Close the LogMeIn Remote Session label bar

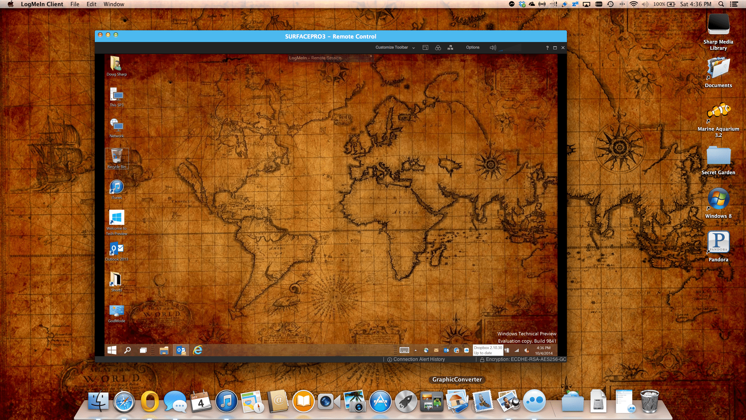coord(371,56)
